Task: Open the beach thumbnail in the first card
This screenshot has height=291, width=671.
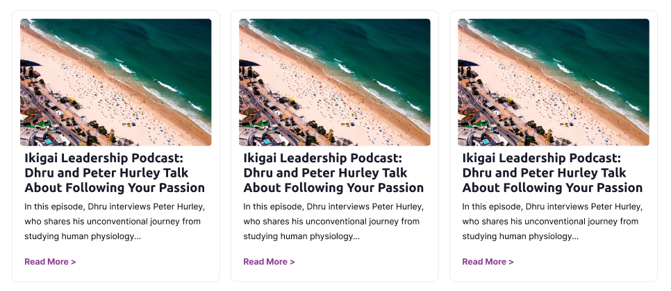Action: (x=115, y=82)
